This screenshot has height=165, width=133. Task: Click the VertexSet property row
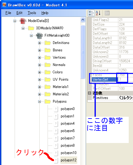[112, 79]
